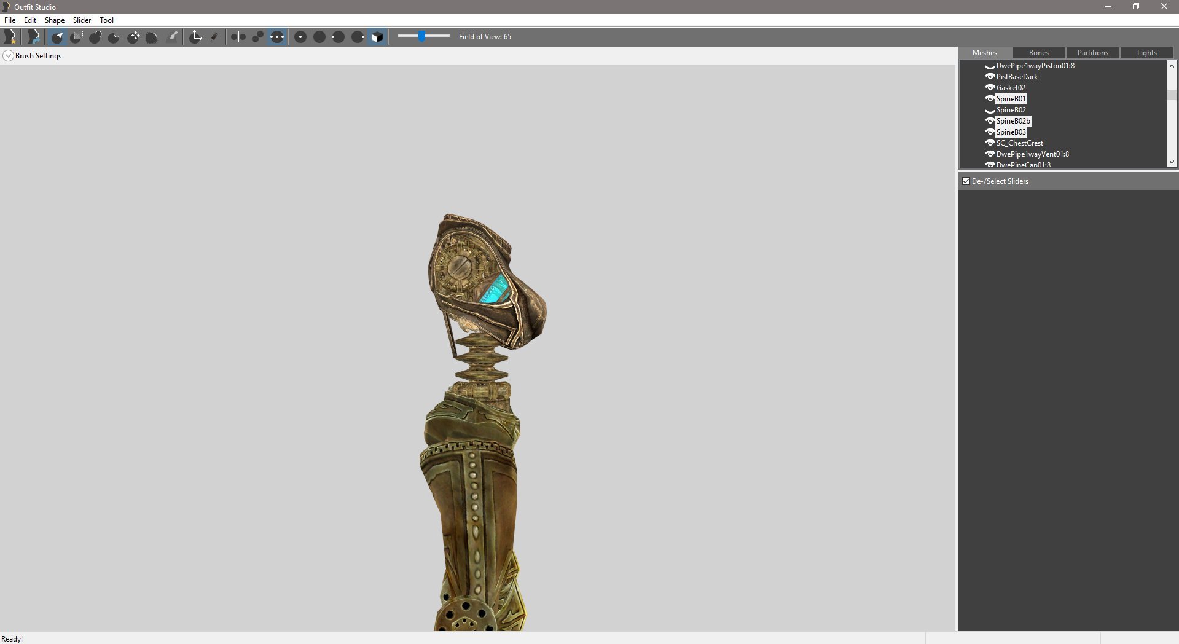This screenshot has height=644, width=1179.
Task: Show the DwePipe1wayPiston01:8 mesh
Action: coord(990,66)
